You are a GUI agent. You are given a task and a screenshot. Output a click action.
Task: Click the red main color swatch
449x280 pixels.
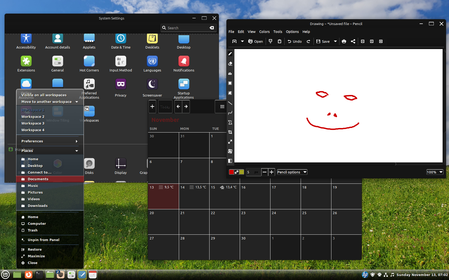[x=231, y=172]
